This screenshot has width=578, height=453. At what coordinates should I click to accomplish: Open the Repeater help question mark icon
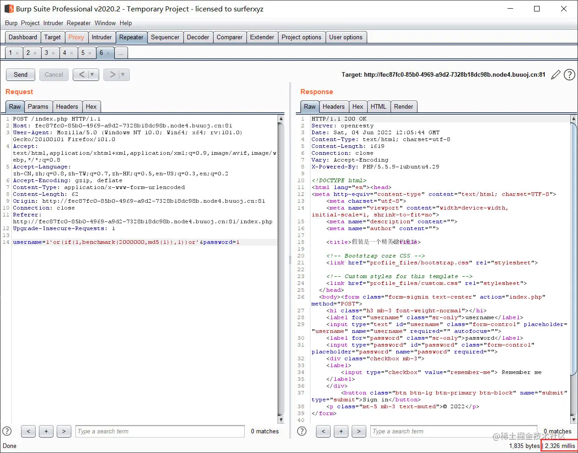(569, 74)
